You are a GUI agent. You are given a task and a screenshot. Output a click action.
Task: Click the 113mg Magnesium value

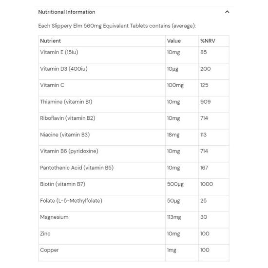tap(174, 217)
